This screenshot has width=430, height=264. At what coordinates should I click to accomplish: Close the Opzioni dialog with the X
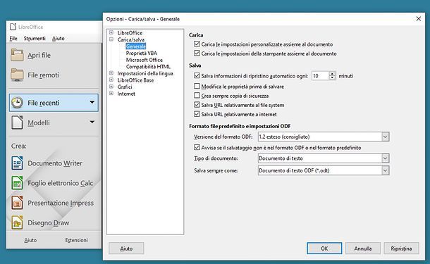pyautogui.click(x=419, y=18)
